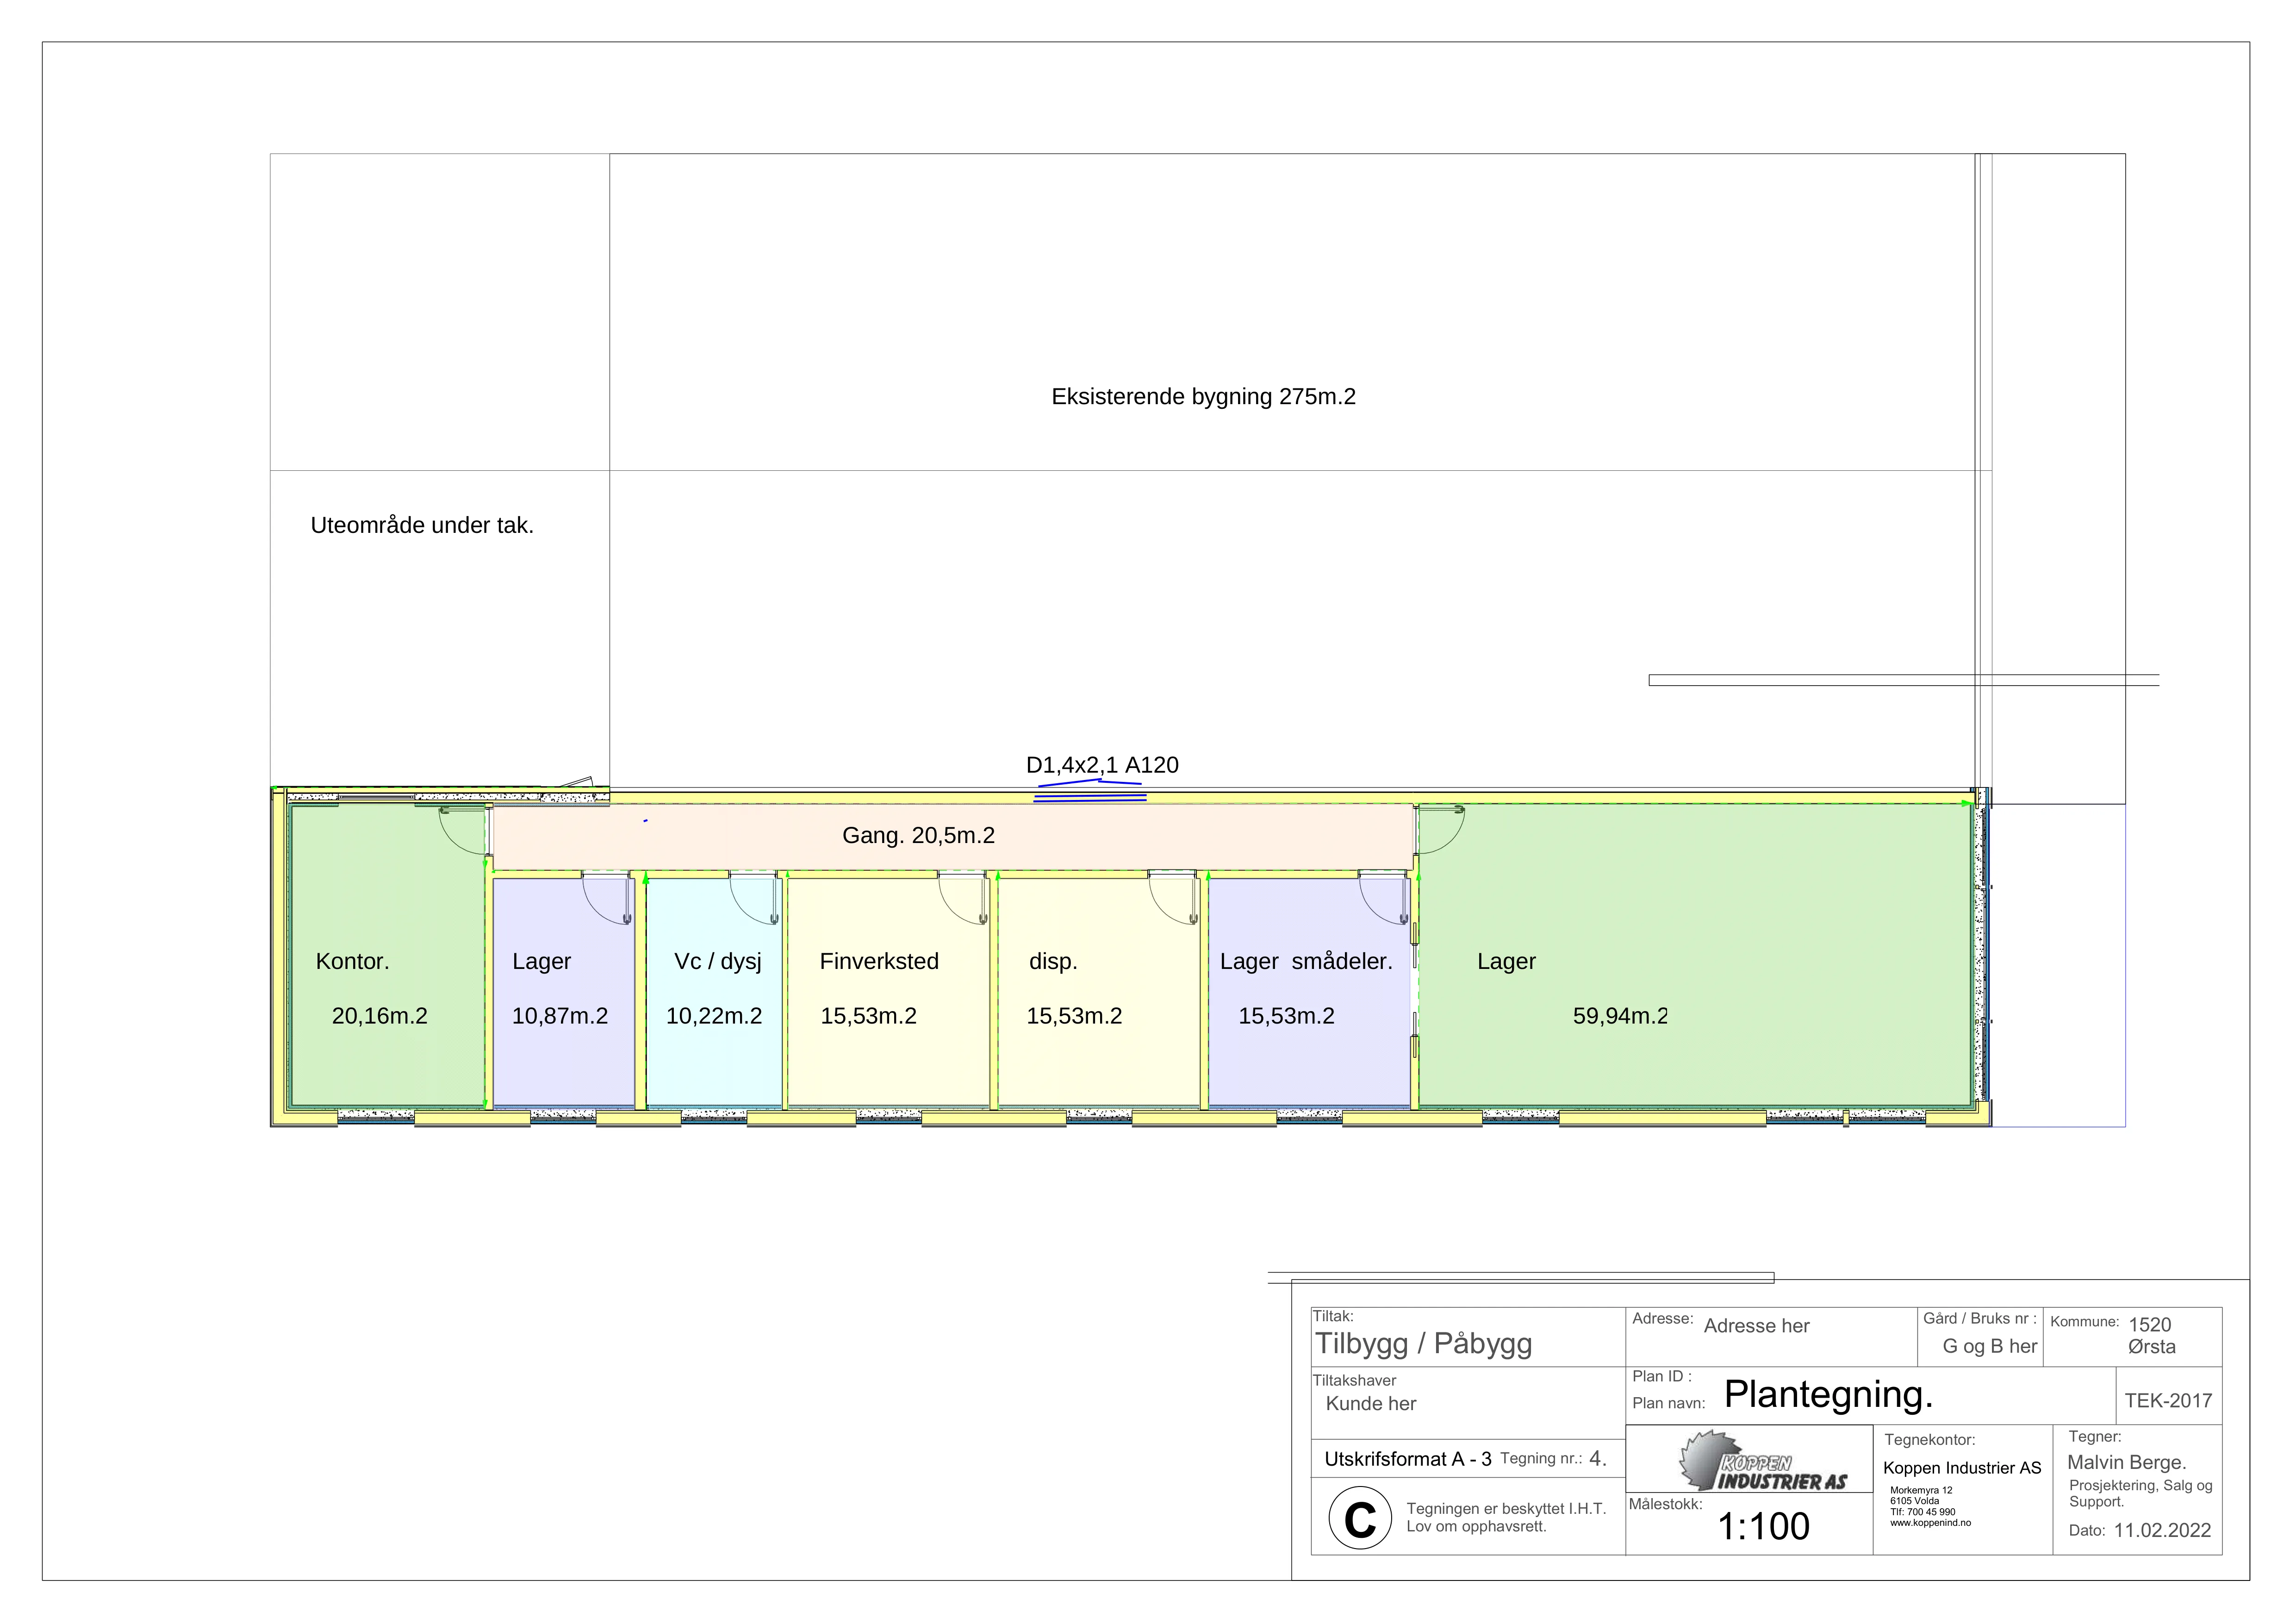Screen dimensions: 2296x1624
Task: Click the Koppen Industrier AS logo
Action: [x=1762, y=1461]
